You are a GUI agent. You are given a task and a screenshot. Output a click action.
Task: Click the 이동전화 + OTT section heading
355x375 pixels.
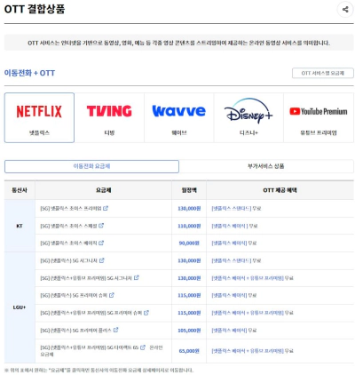click(29, 73)
